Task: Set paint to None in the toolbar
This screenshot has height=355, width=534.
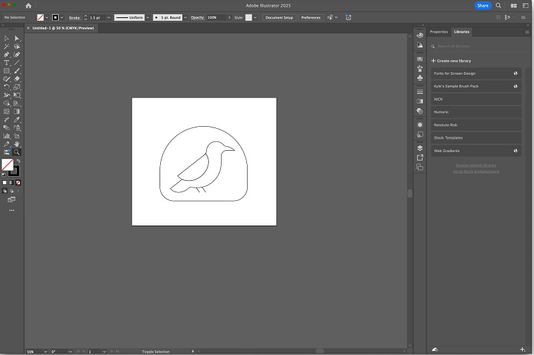Action: 18,182
